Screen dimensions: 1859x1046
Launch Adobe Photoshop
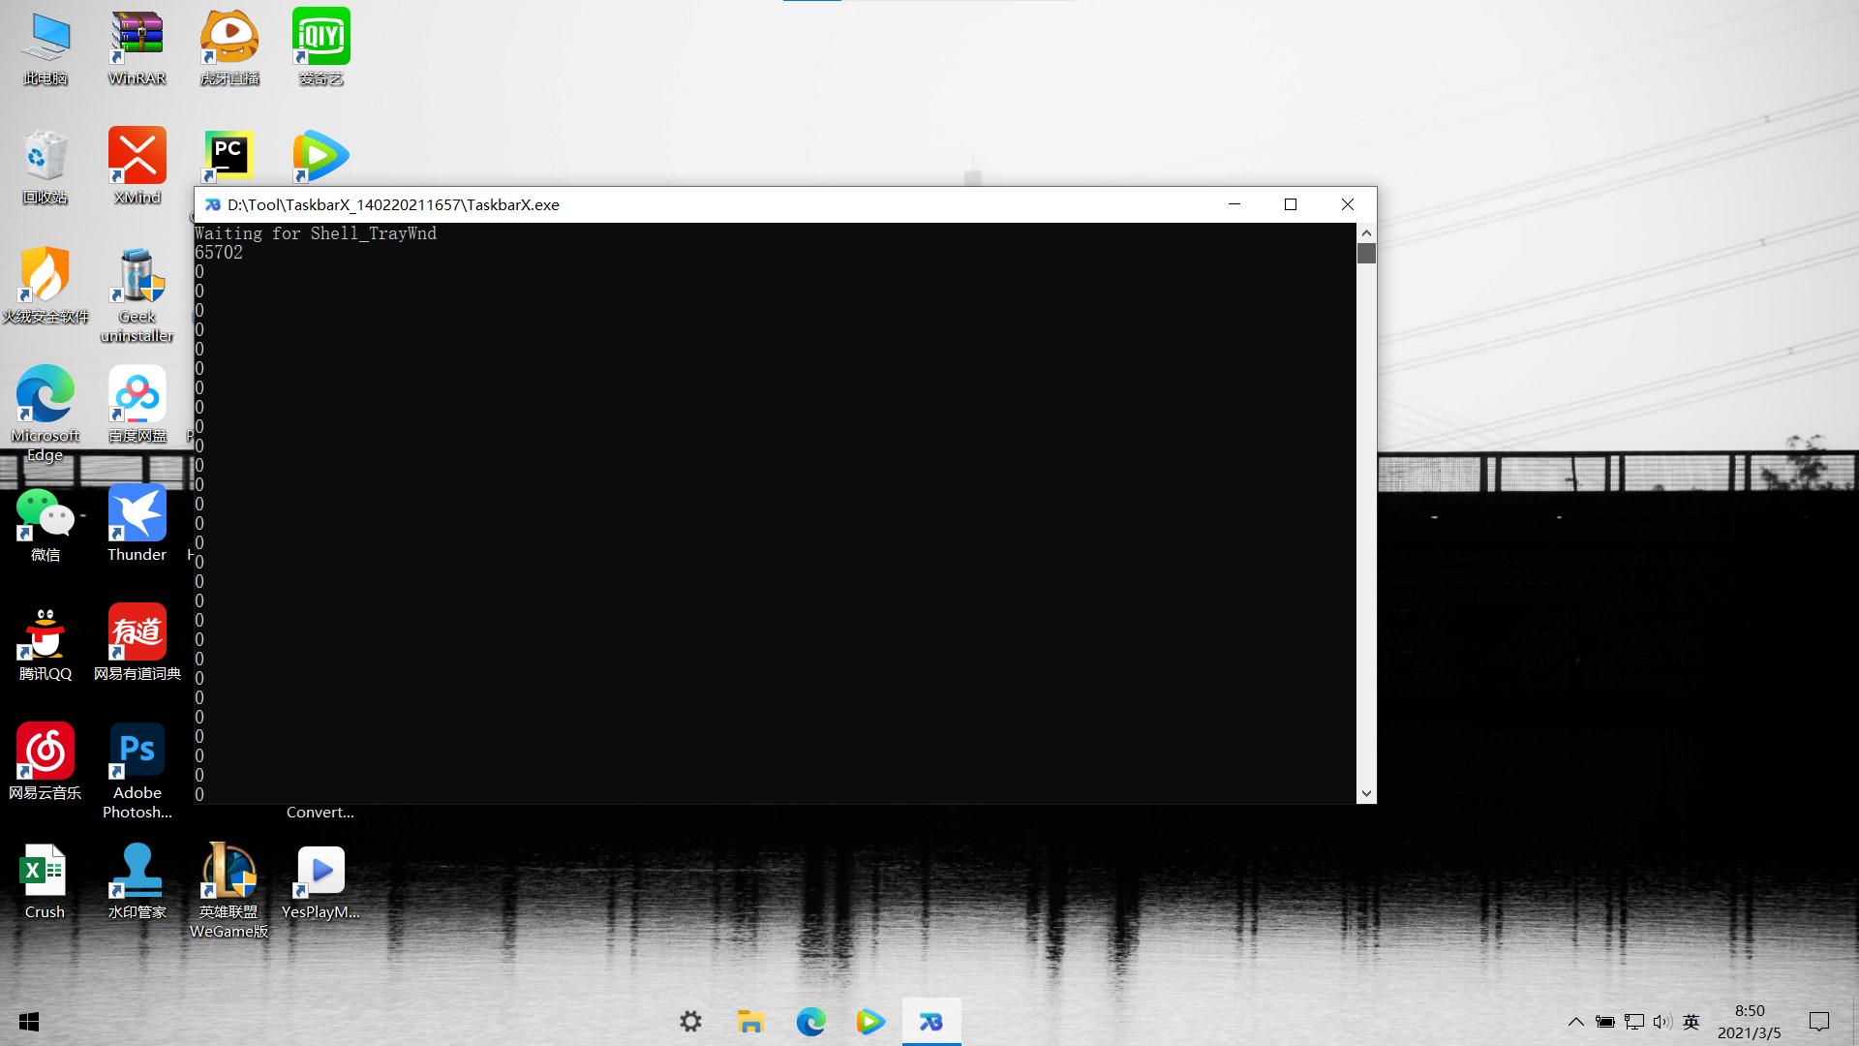137,749
